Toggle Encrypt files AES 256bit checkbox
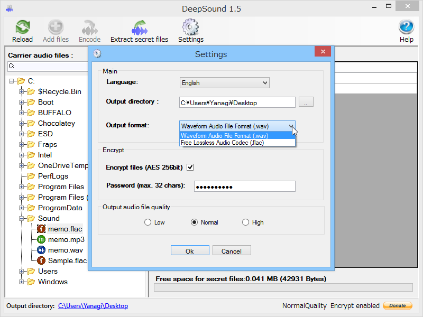 (190, 167)
